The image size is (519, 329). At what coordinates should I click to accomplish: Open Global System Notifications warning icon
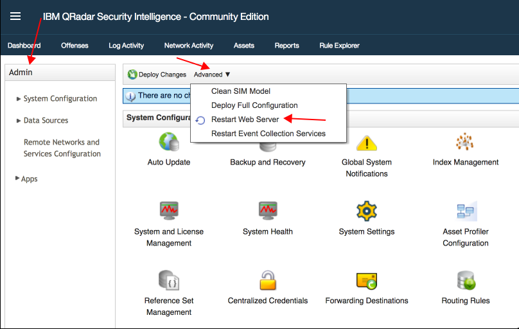366,143
